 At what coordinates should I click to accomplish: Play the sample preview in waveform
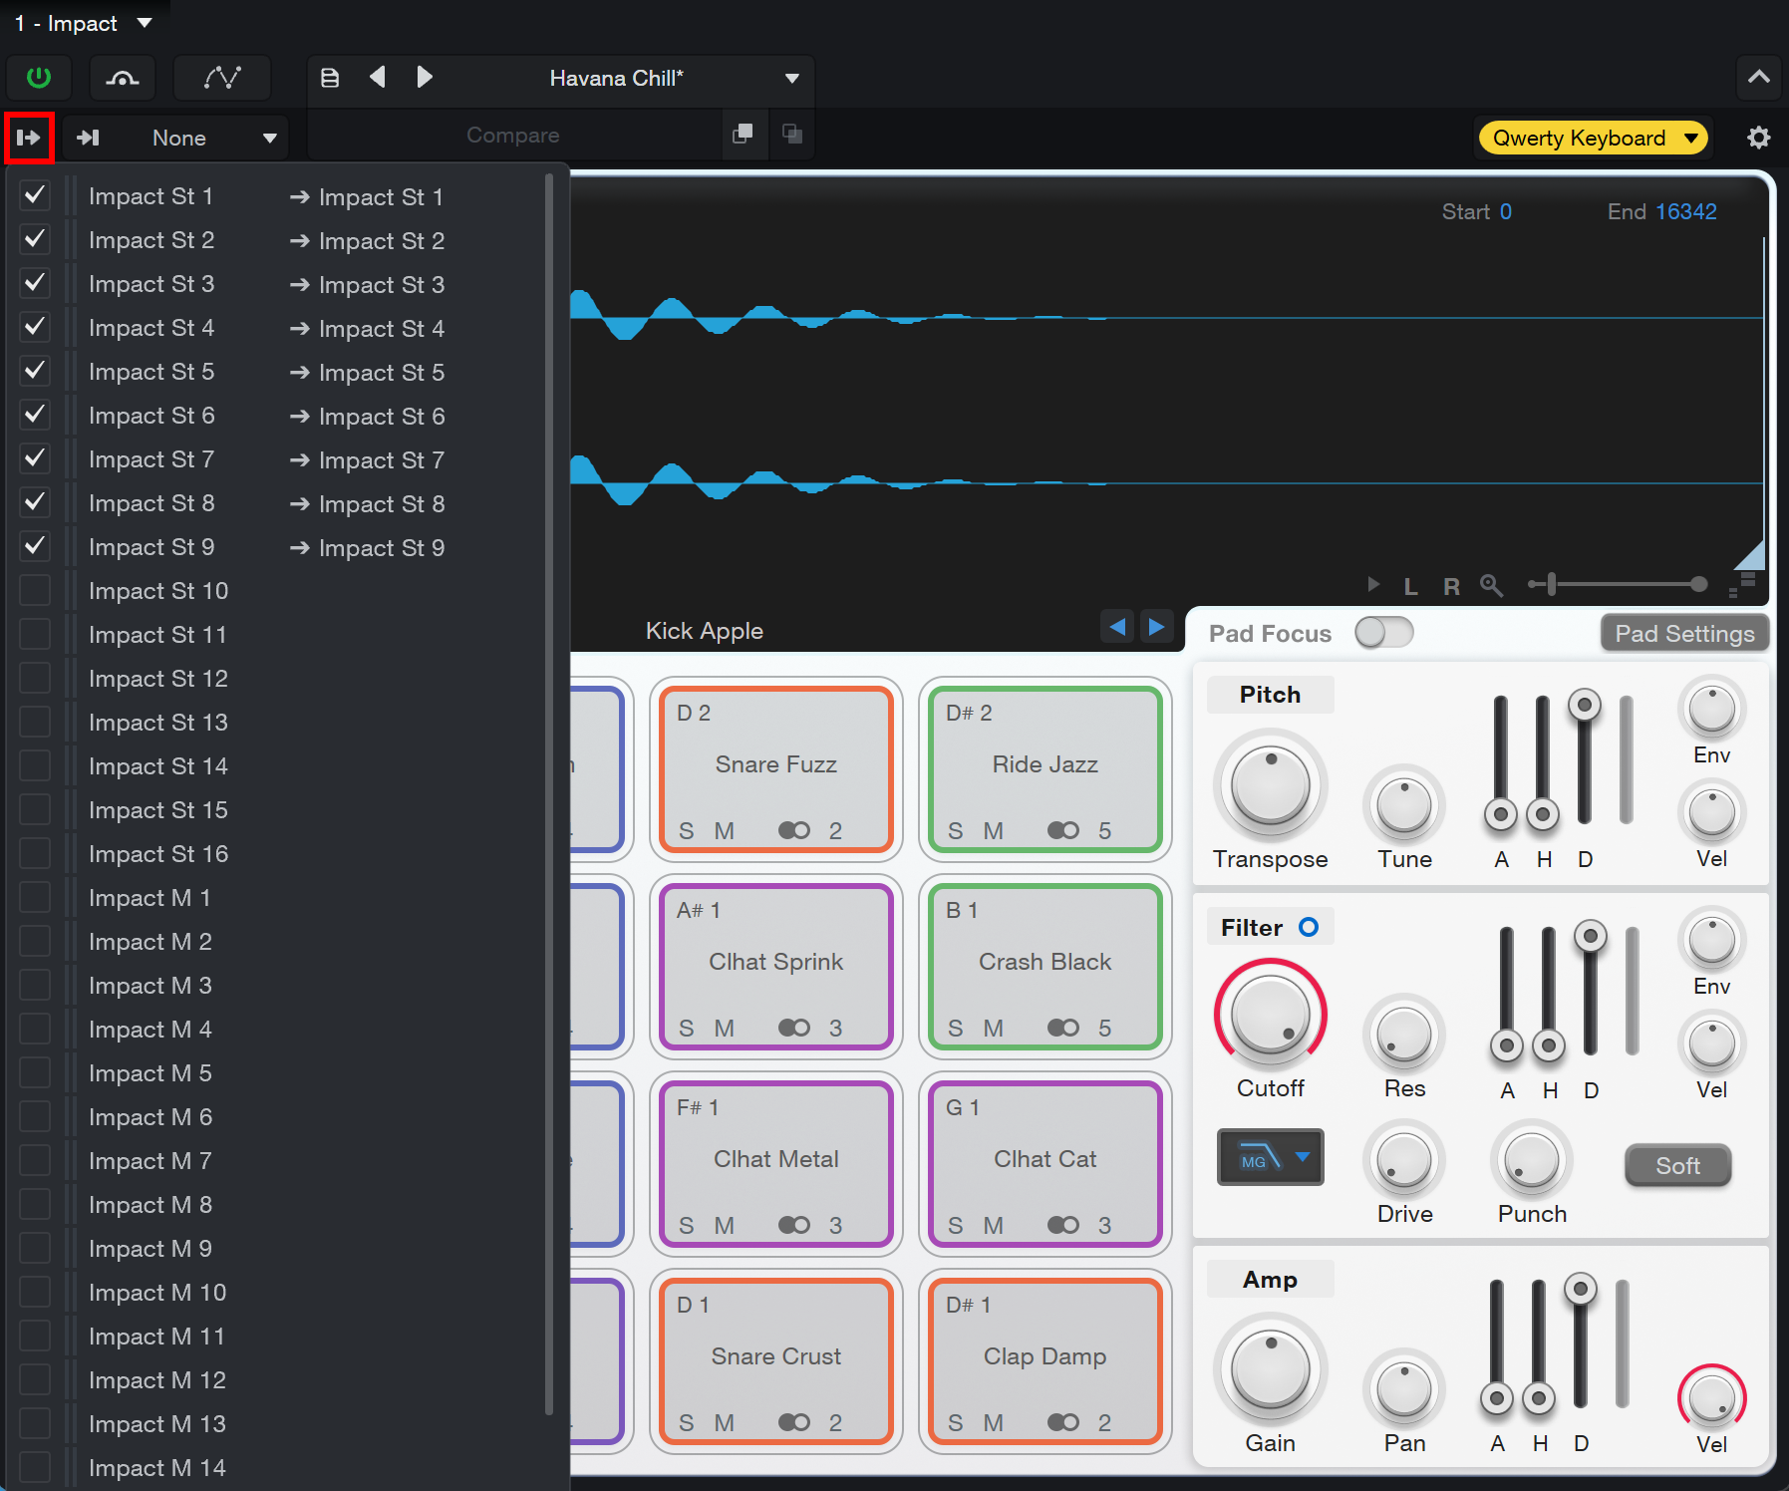click(x=1373, y=584)
